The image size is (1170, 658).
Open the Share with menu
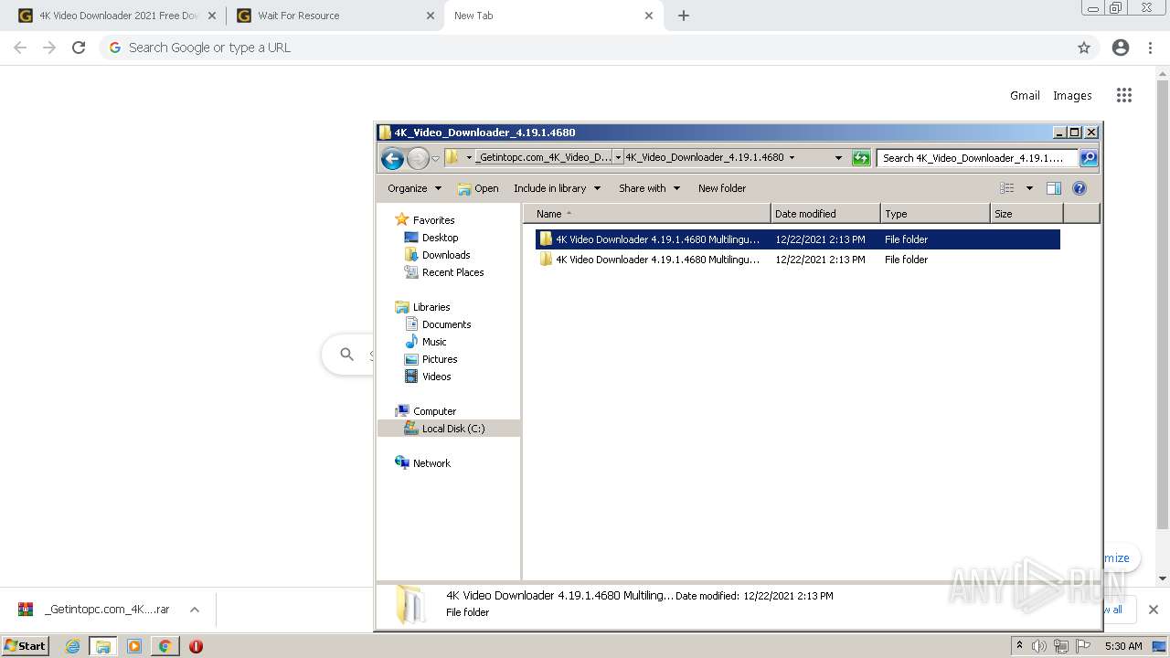[649, 188]
